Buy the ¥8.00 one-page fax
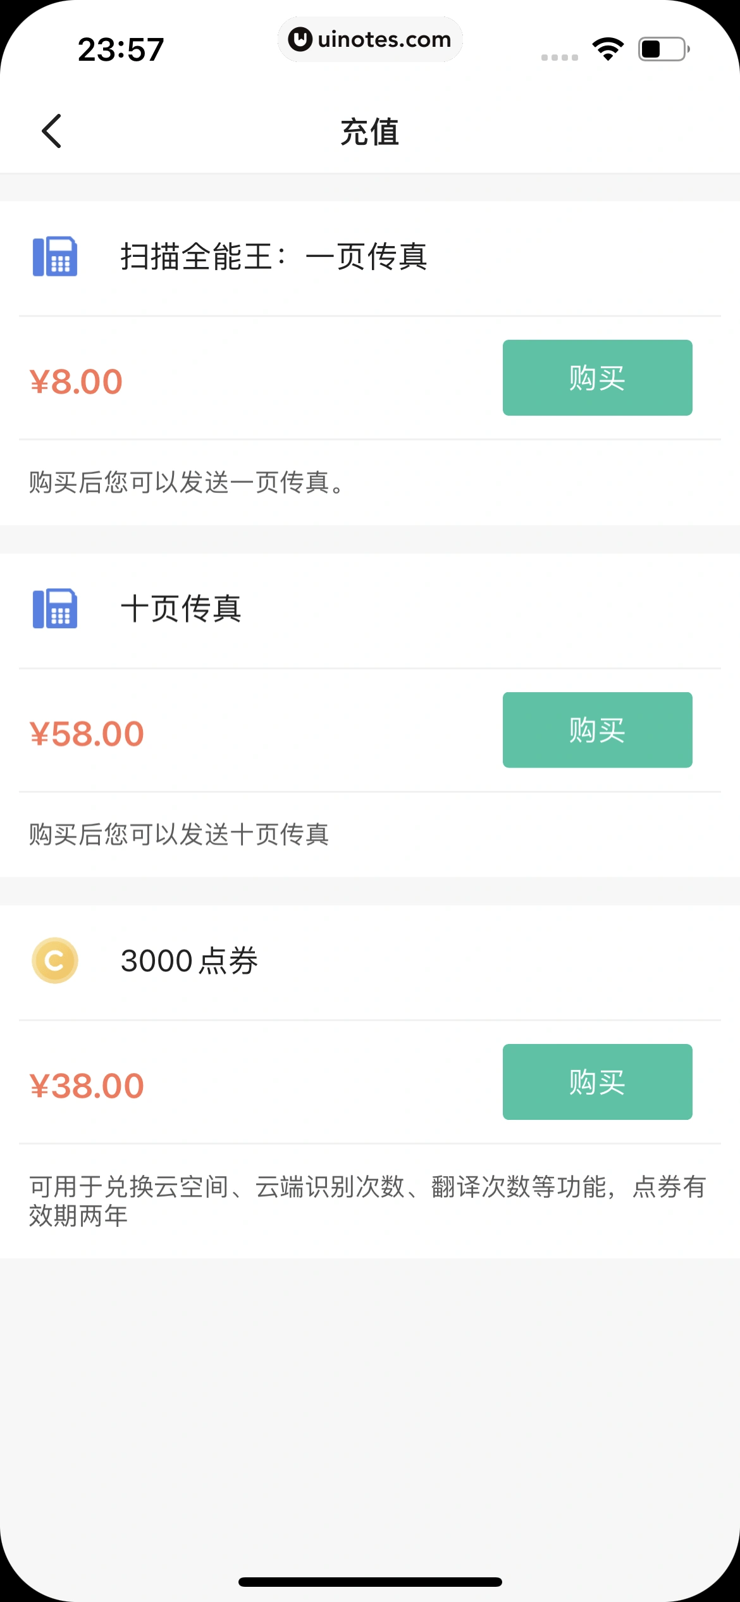 click(597, 378)
